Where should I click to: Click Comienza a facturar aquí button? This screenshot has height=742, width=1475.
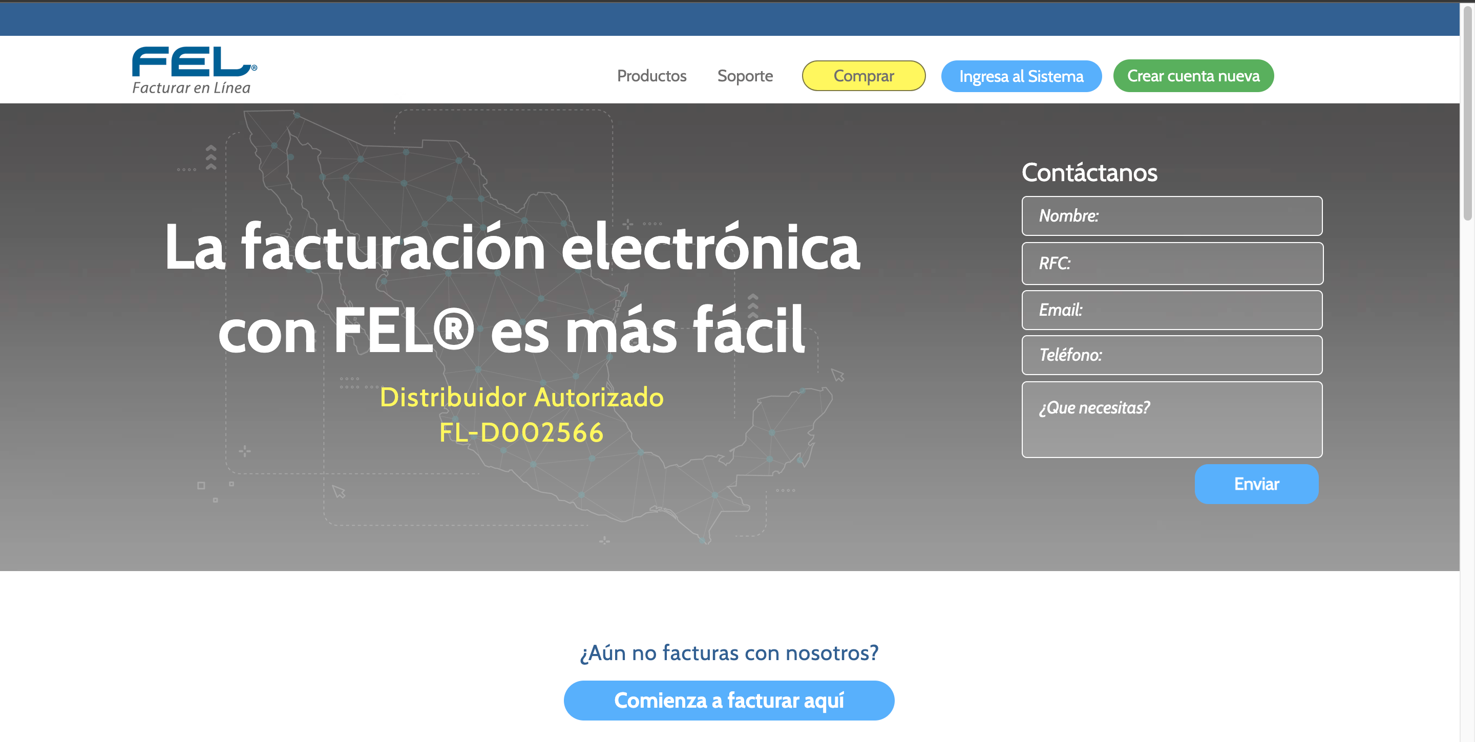pyautogui.click(x=728, y=700)
